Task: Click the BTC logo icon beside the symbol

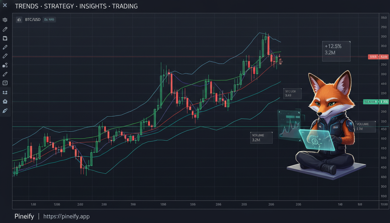Action: [x=19, y=19]
